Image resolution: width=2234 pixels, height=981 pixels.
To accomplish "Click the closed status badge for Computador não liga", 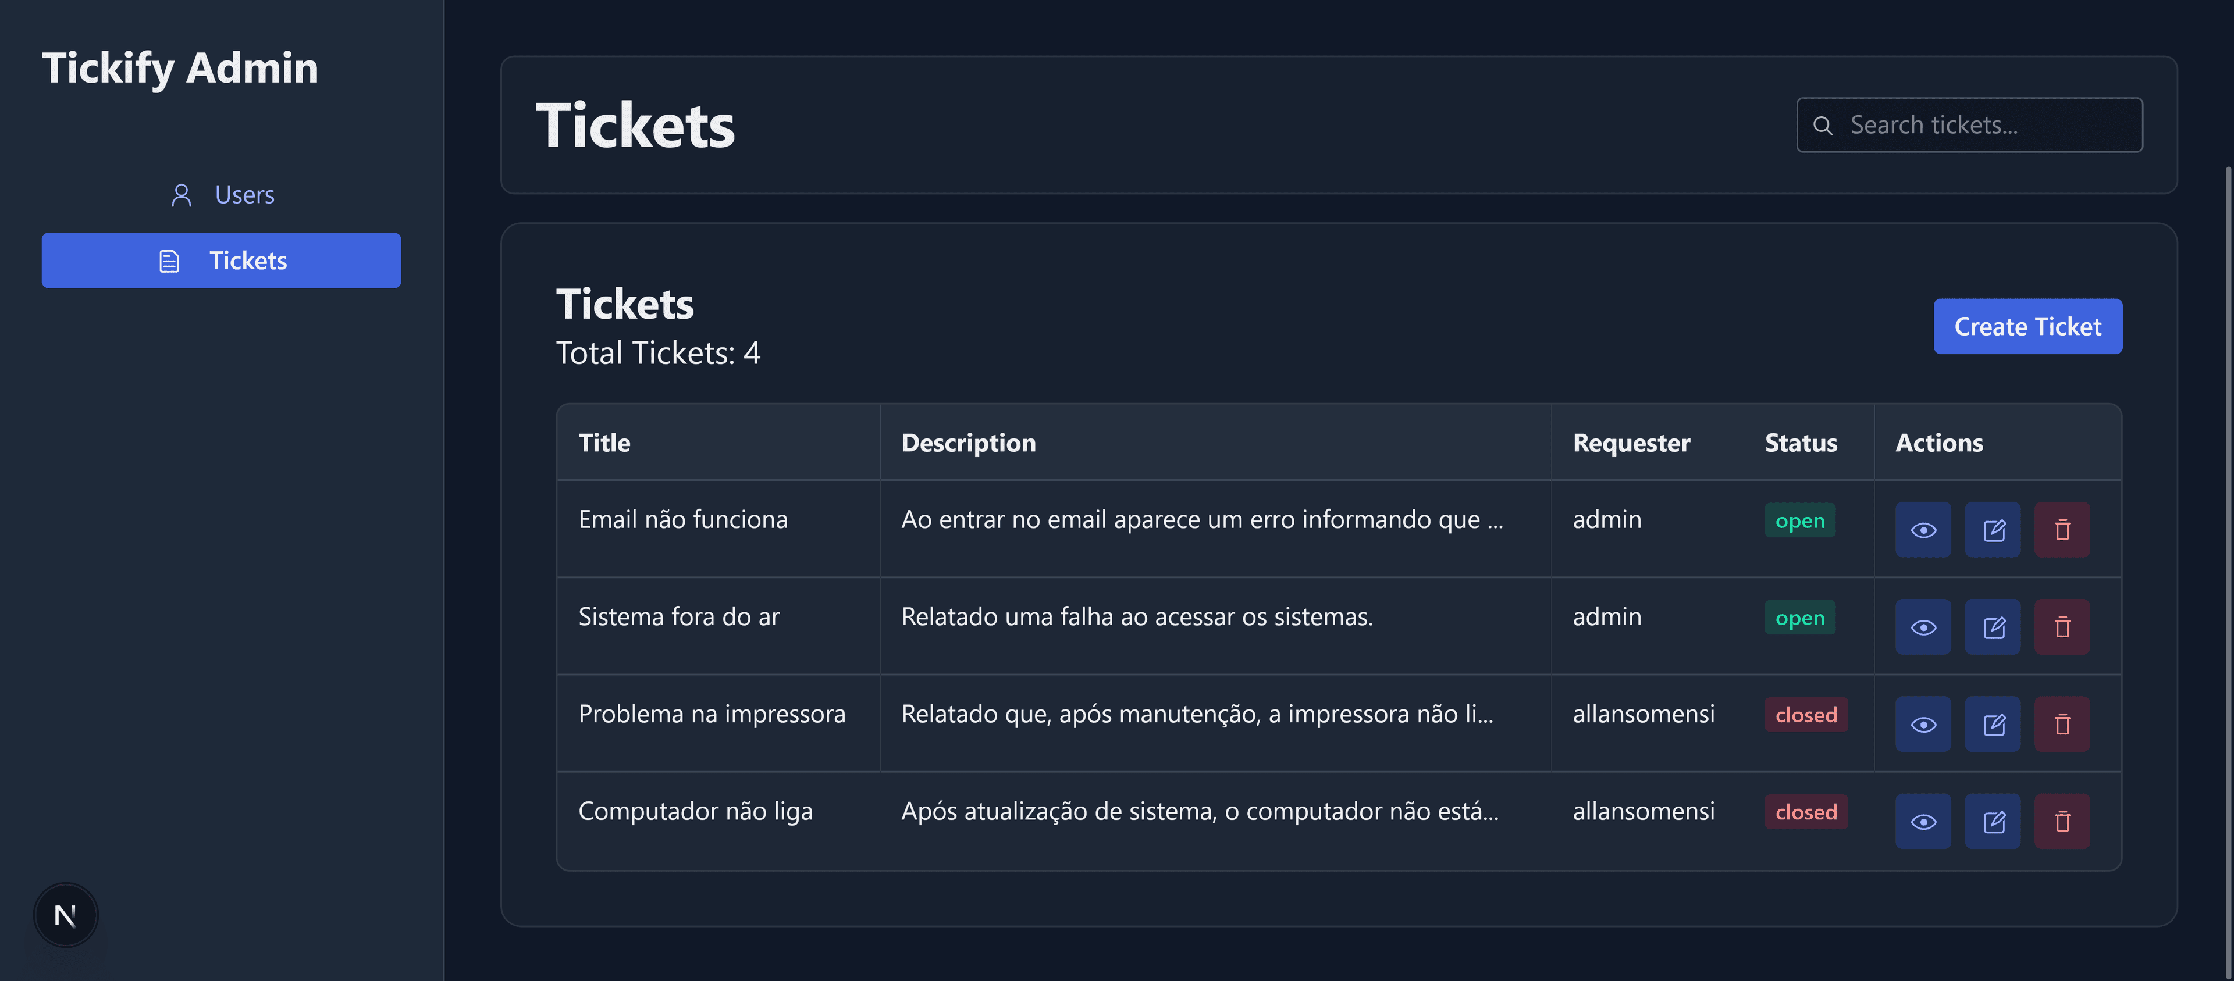I will pos(1806,812).
